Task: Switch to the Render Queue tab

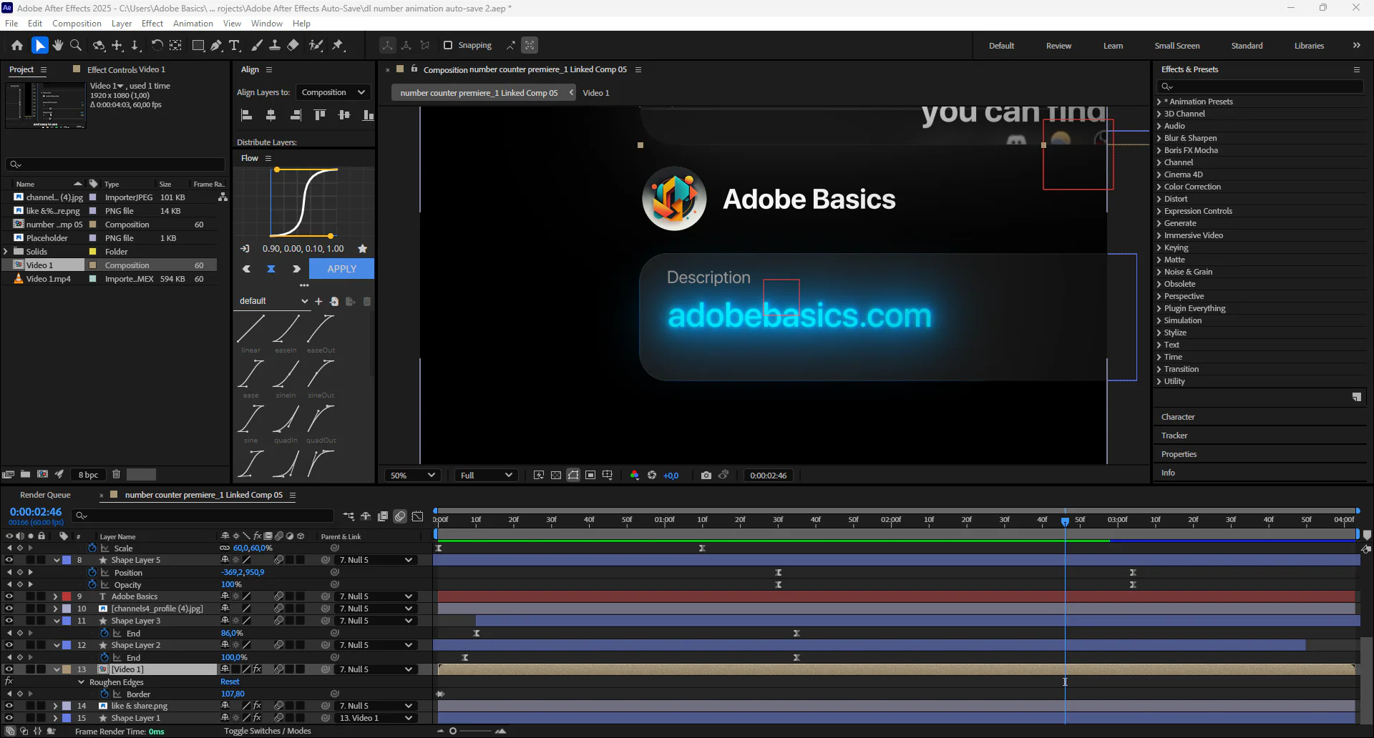Action: click(x=45, y=495)
